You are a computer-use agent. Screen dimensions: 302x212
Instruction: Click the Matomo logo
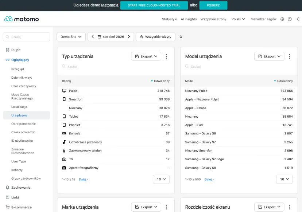click(x=22, y=19)
